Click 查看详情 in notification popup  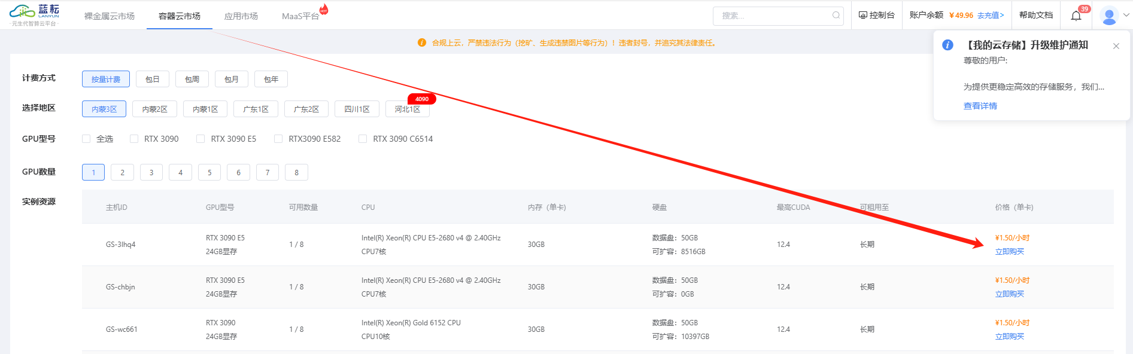point(980,106)
